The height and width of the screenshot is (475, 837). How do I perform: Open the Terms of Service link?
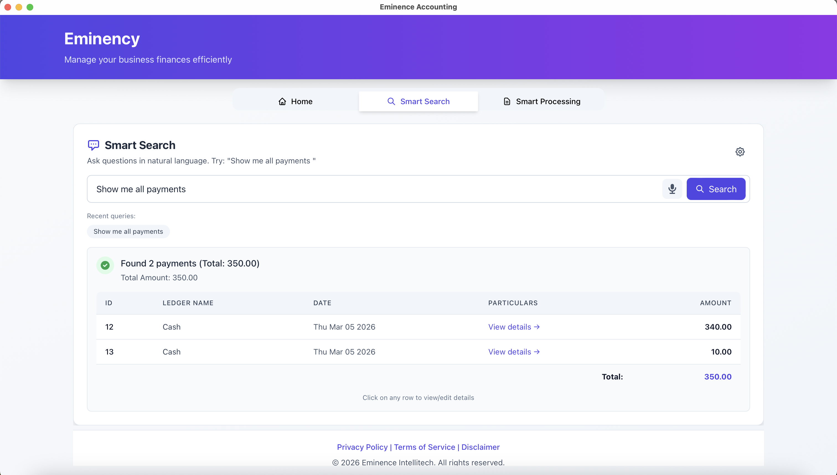[x=424, y=447]
